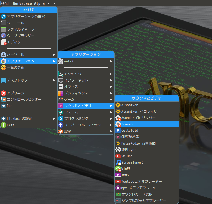This screenshot has height=204, width=212.
Task: Switch to next workspace with right arrow
Action: click(55, 3)
